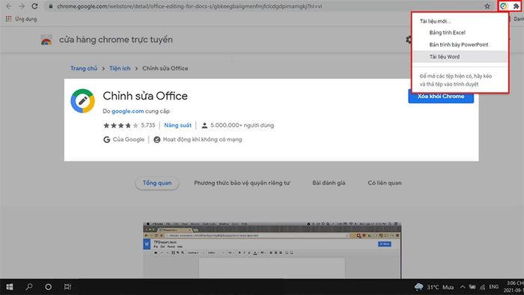
Task: Click the Chỉnh sửa Office extension logo
Action: pos(82,101)
